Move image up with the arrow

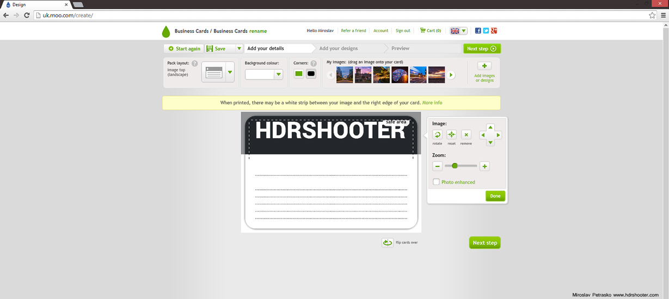point(490,128)
